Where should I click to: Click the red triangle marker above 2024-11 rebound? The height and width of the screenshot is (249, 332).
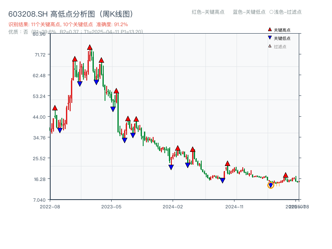(x=227, y=164)
